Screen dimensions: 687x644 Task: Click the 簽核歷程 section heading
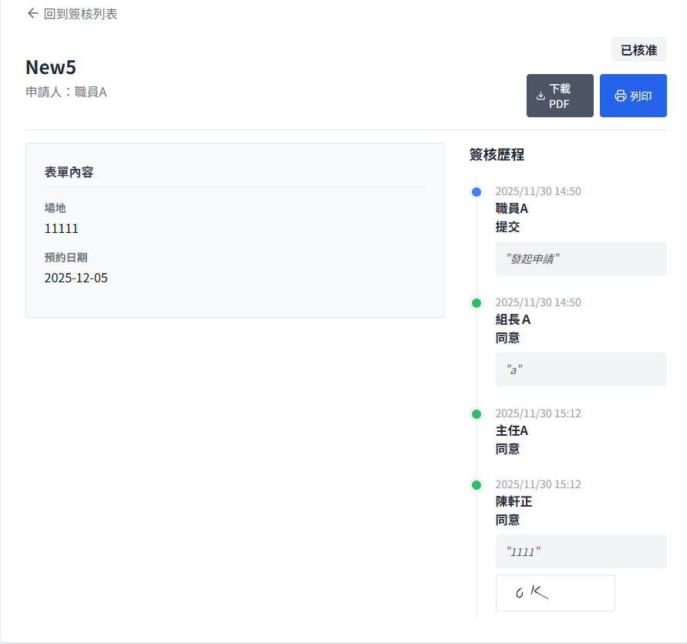pyautogui.click(x=497, y=154)
